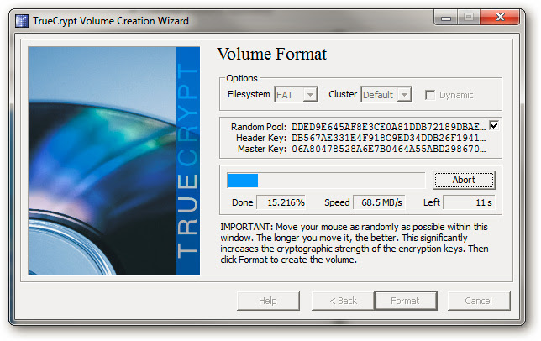Screen dimensions: 541x341
Task: Close the TrueCrypt wizard window
Action: [500, 18]
